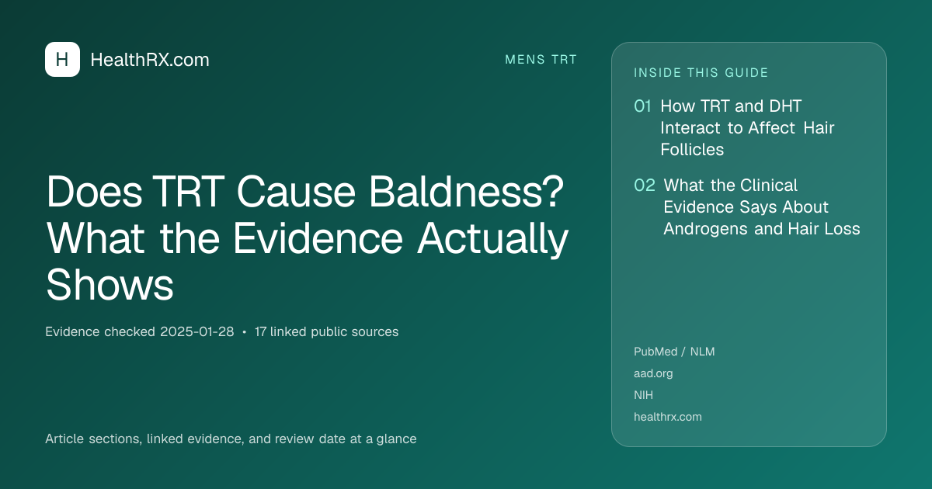Click '17 linked public sources' text
The width and height of the screenshot is (932, 489).
[326, 331]
